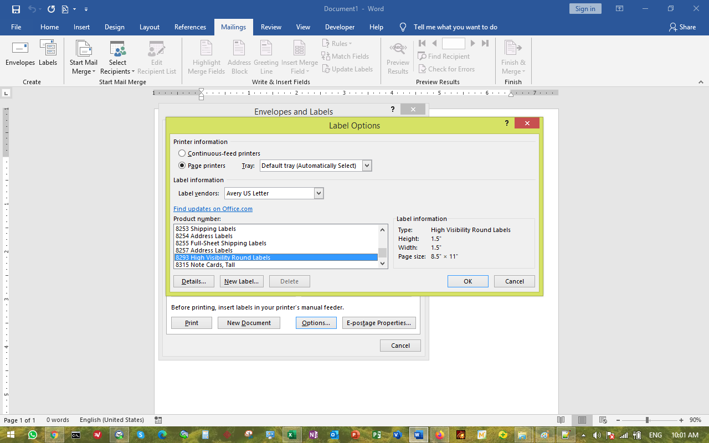Switch to Web Layout view in status bar
This screenshot has height=443, width=709.
pyautogui.click(x=603, y=420)
